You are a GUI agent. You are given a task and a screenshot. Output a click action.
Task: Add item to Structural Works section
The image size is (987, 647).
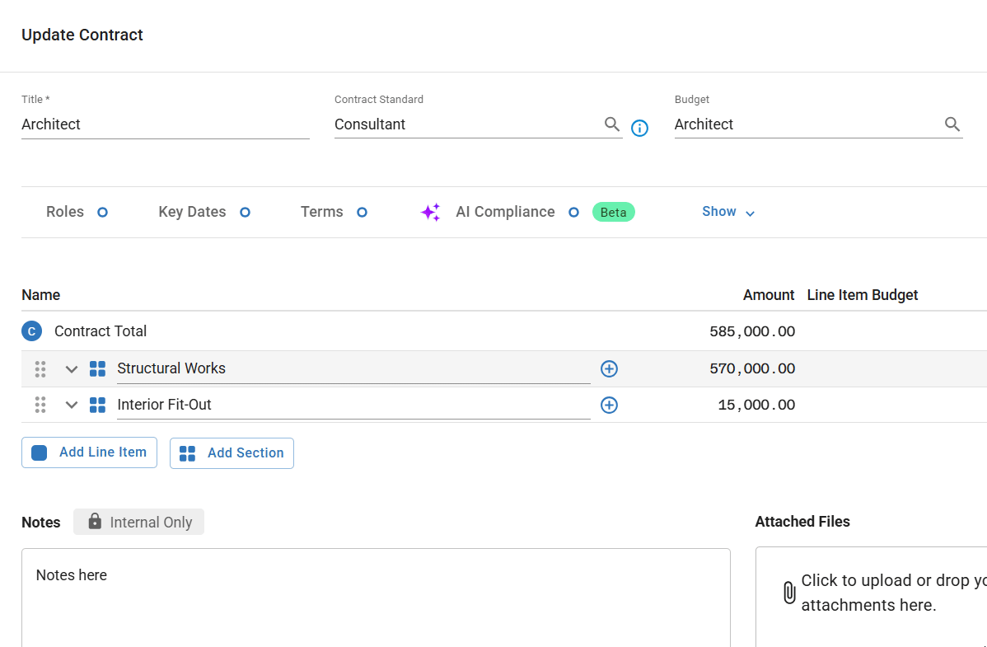coord(609,368)
